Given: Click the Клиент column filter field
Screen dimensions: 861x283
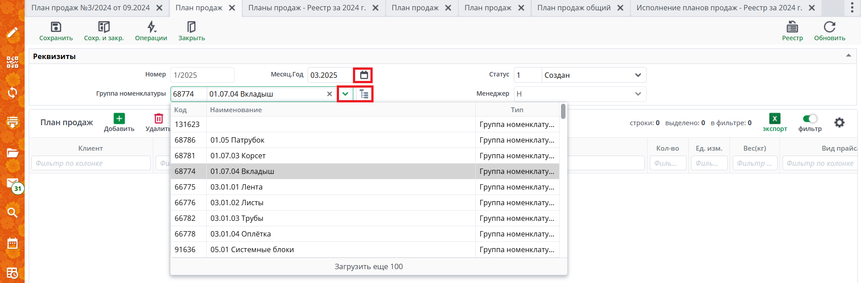Looking at the screenshot, I should (91, 163).
